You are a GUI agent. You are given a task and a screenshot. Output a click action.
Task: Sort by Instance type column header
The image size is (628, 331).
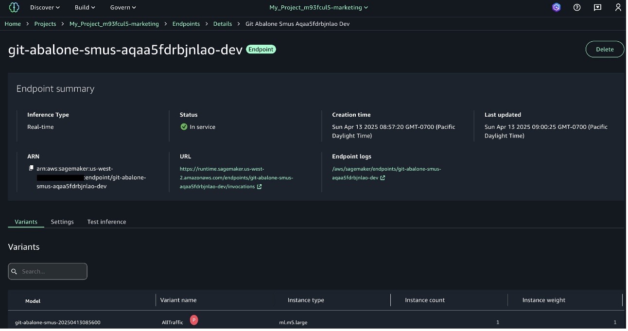306,300
